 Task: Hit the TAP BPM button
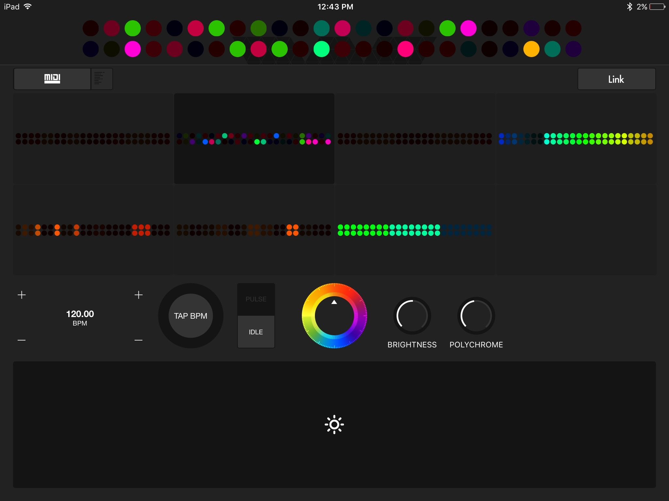(190, 316)
